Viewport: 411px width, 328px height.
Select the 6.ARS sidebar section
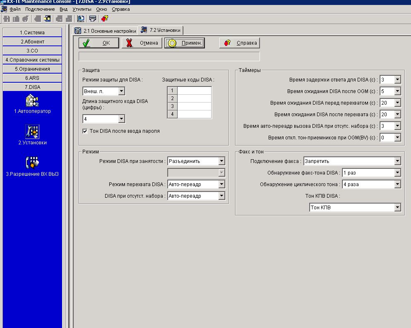(32, 78)
